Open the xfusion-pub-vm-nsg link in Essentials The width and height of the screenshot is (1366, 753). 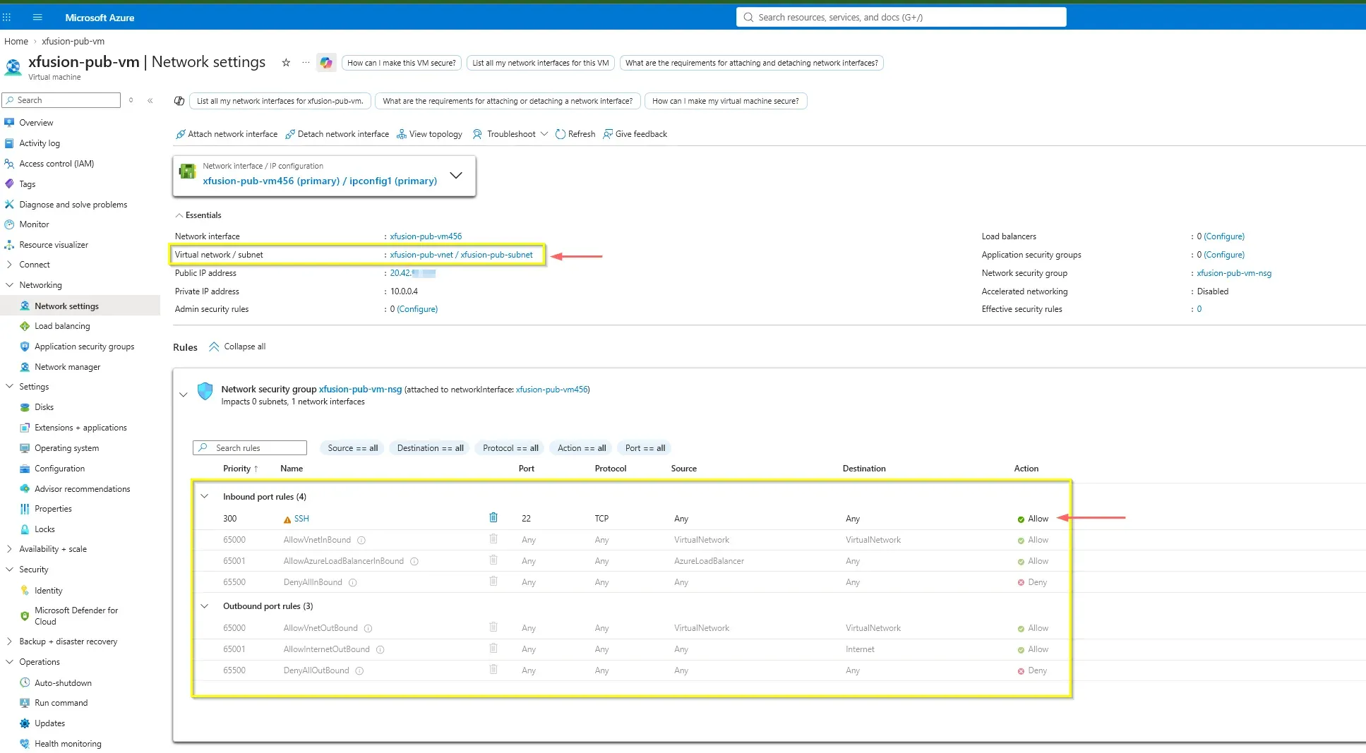[1234, 273]
